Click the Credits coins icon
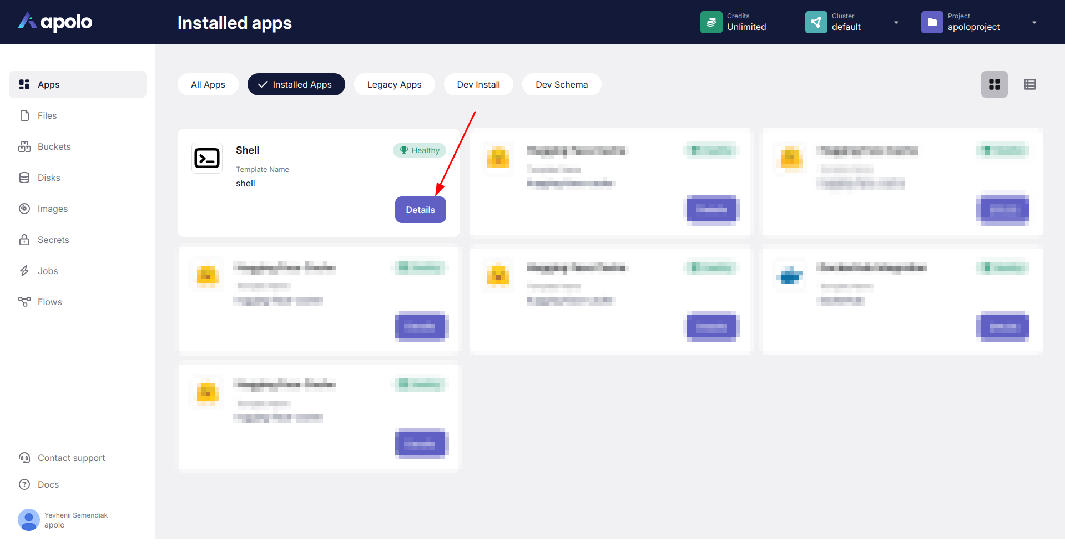The width and height of the screenshot is (1065, 552). click(711, 22)
